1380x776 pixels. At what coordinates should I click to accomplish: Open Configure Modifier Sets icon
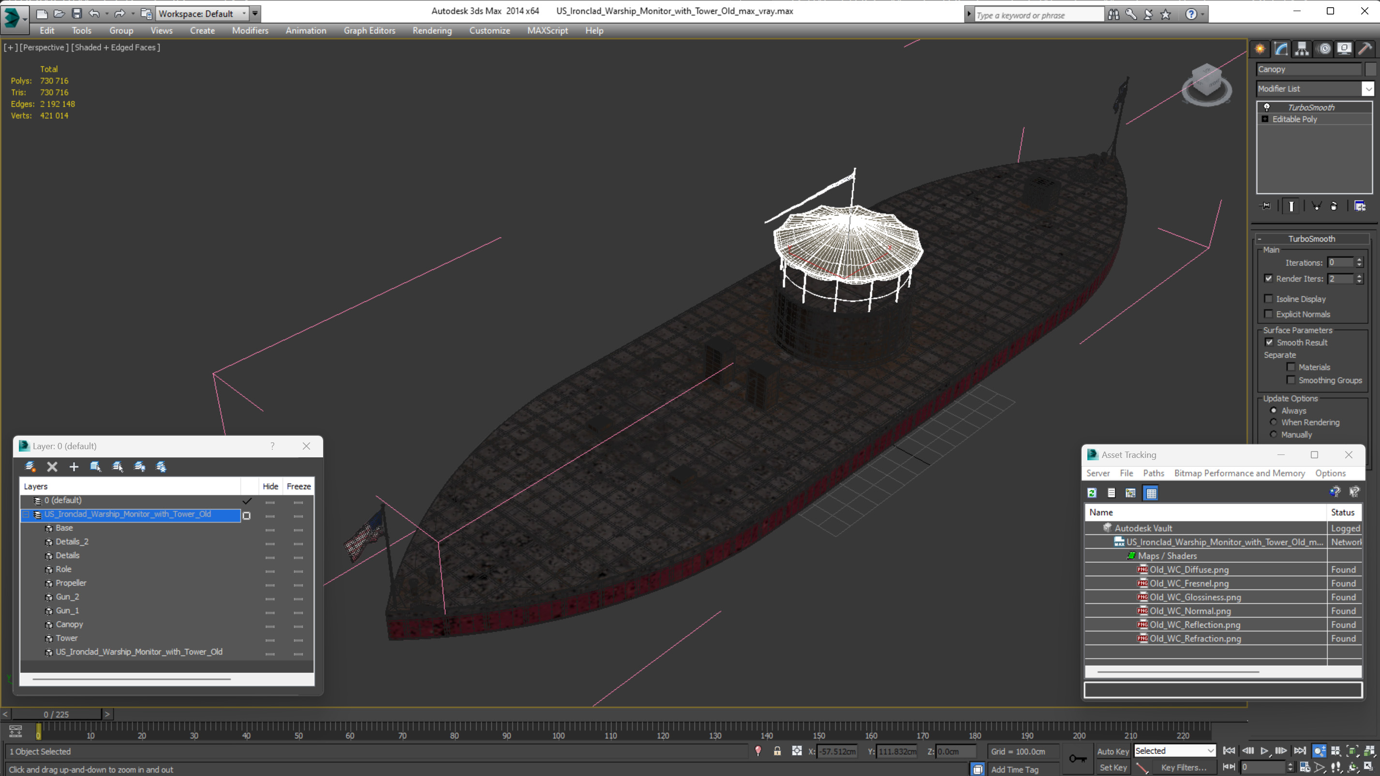pos(1360,206)
